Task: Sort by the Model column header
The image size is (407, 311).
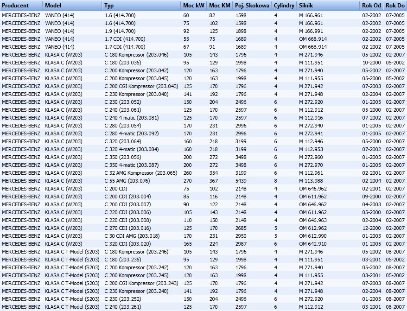Action: point(72,6)
